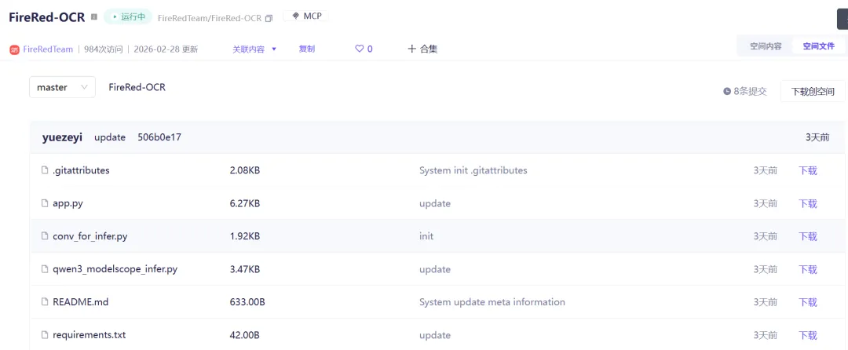Download .gitattributes file
This screenshot has width=848, height=350.
[808, 170]
